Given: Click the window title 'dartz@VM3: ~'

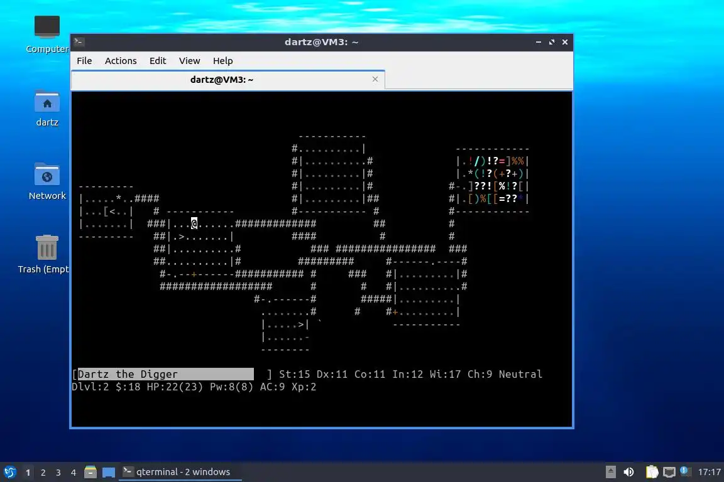Looking at the screenshot, I should (321, 42).
